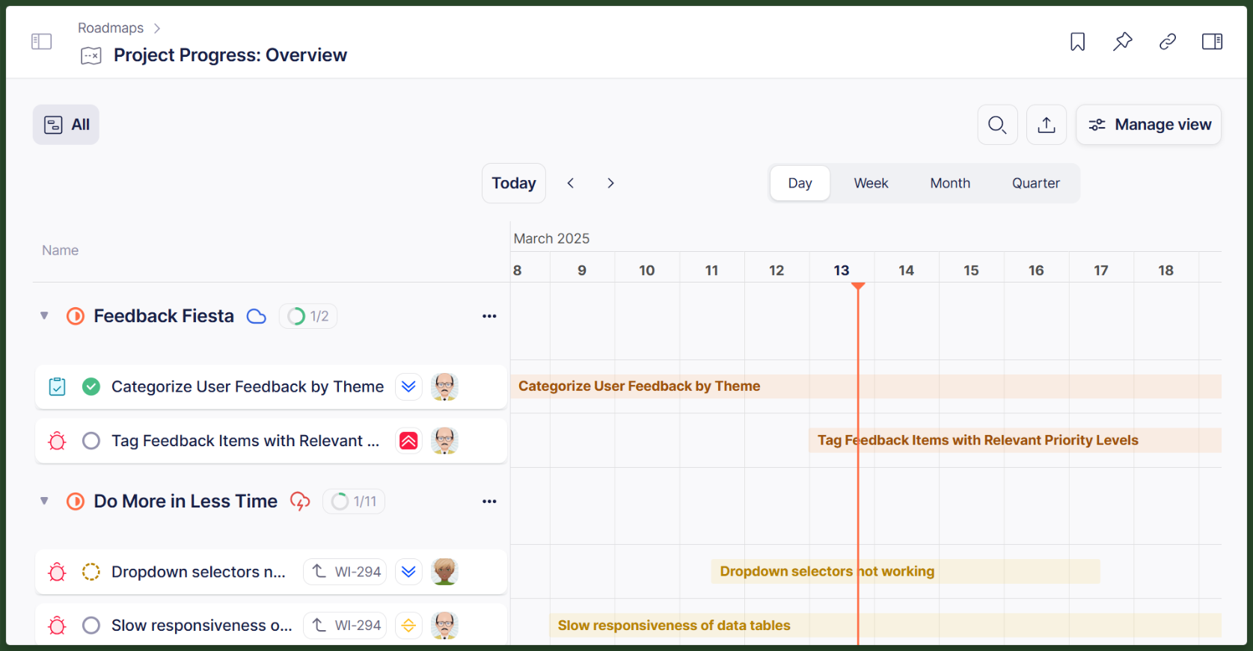This screenshot has width=1253, height=651.
Task: Switch timeline to Quarter view
Action: [1035, 183]
